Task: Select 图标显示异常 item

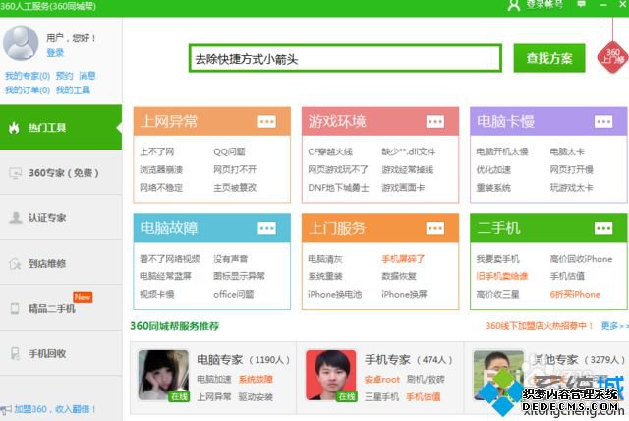Action: (x=239, y=276)
